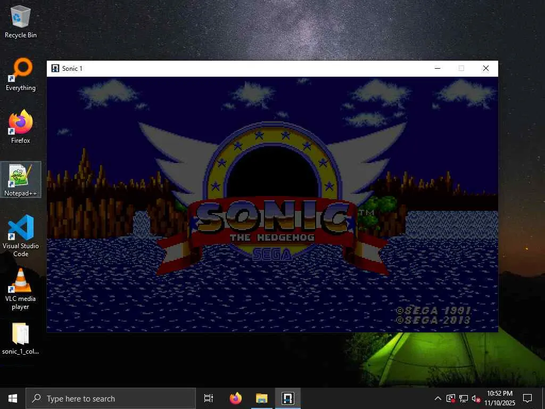Open File Explorer from the taskbar
This screenshot has height=409, width=545.
click(262, 398)
